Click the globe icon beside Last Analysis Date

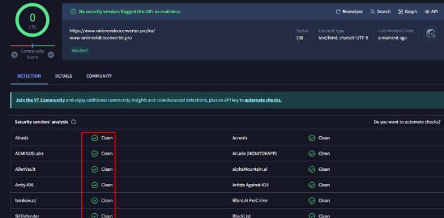pos(431,33)
